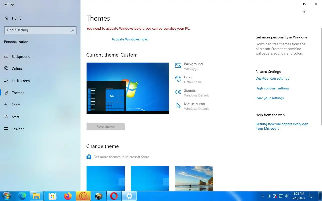Show hidden system tray icons
The height and width of the screenshot is (201, 322).
pyautogui.click(x=263, y=196)
